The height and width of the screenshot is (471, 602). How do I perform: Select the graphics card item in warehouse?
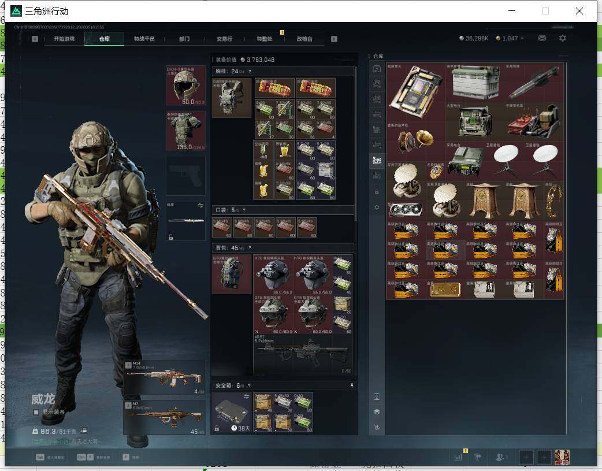[x=406, y=210]
